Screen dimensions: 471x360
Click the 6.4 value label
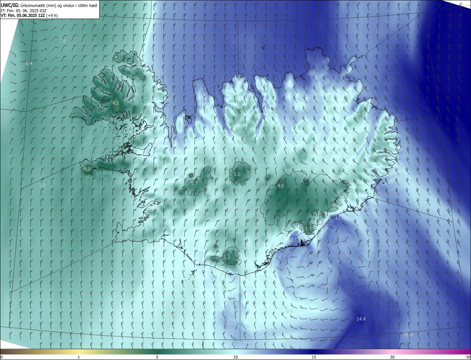pyautogui.click(x=29, y=64)
